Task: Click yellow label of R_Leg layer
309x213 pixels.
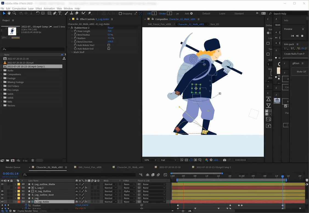Action: 19,198
